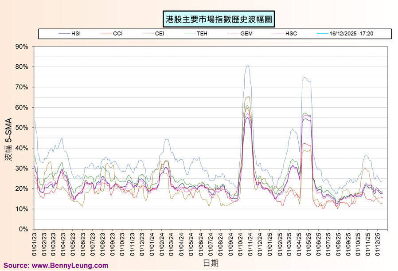Select the CEI legend label

click(x=160, y=34)
